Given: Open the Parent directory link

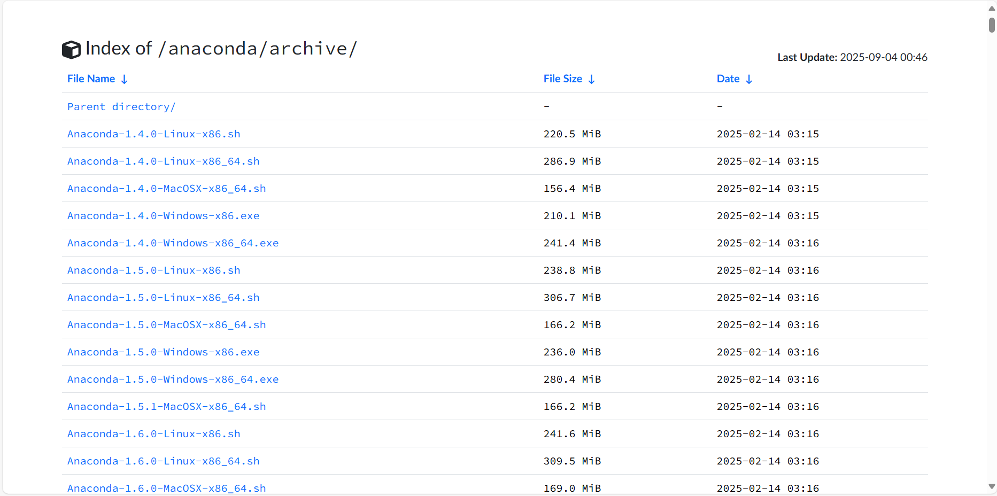Looking at the screenshot, I should (121, 107).
